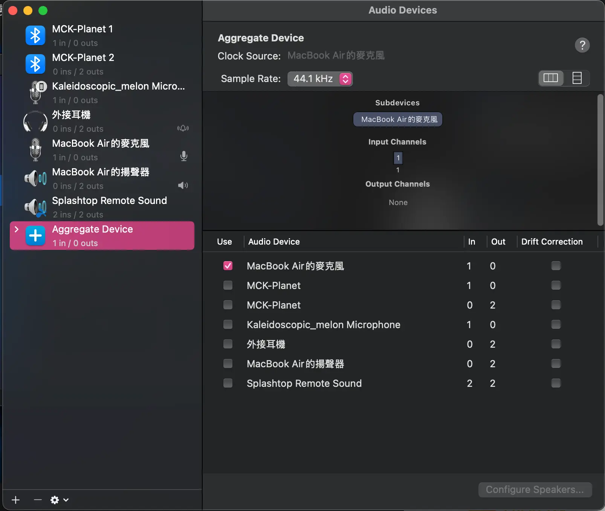Click the plus icon to add device
The height and width of the screenshot is (511, 605).
(15, 500)
